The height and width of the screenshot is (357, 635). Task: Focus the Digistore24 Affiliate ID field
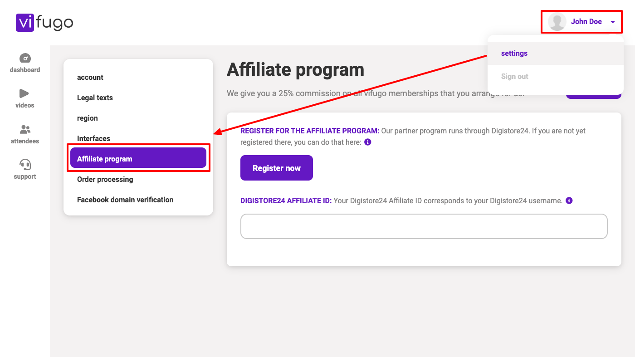coord(424,226)
